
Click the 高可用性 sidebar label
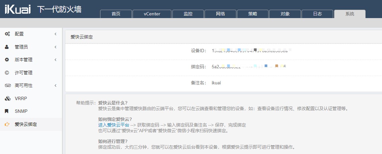point(24,85)
